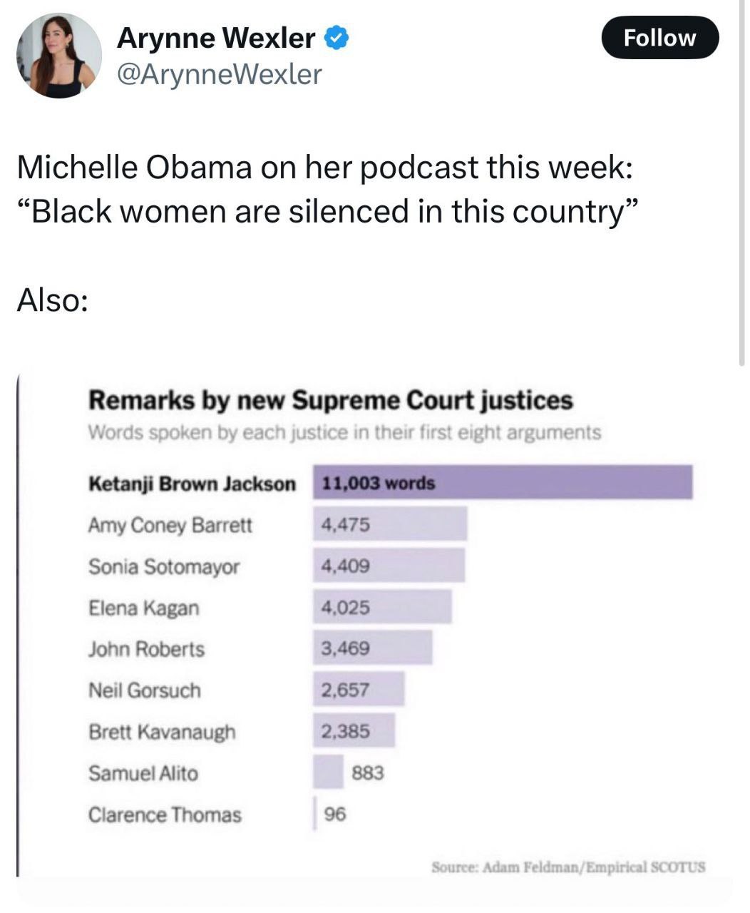Select the Neil Gorsuch 2,657 bar
Viewport: 750px width, 913px height.
coord(359,689)
